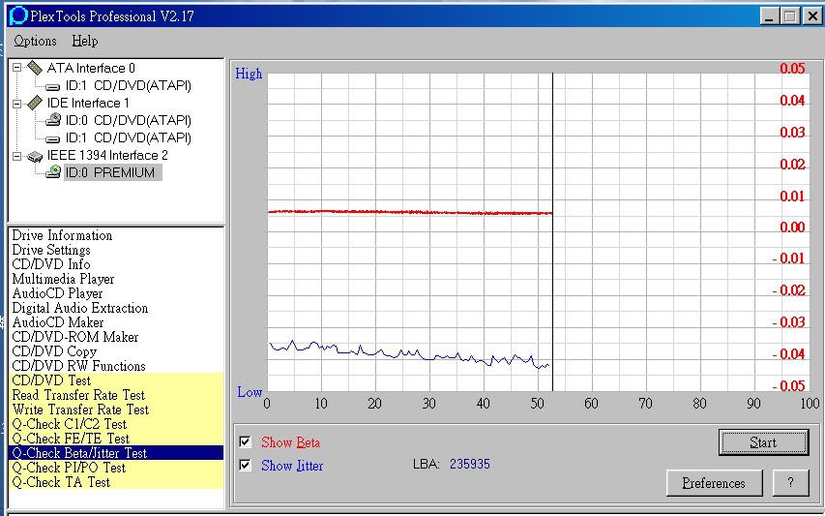Select CD/DVD Test function
This screenshot has width=825, height=516.
(116, 380)
